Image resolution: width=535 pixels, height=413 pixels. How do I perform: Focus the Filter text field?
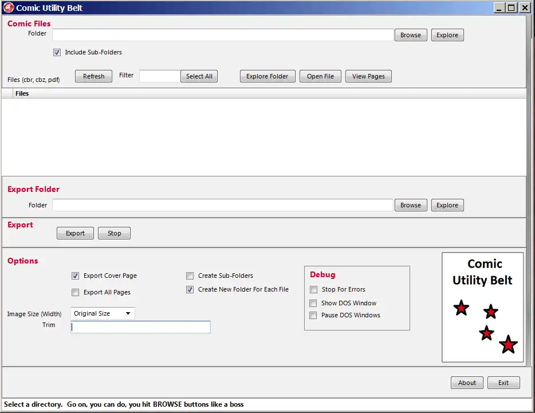click(x=160, y=76)
